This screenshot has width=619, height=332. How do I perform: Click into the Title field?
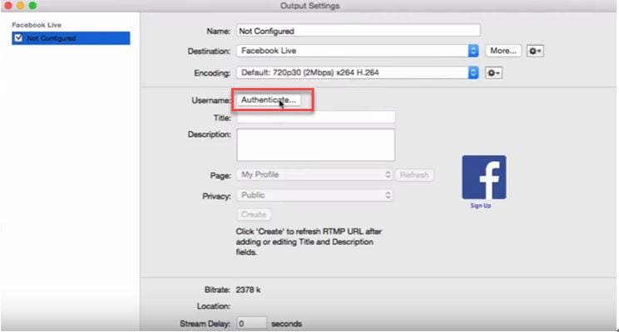coord(316,117)
